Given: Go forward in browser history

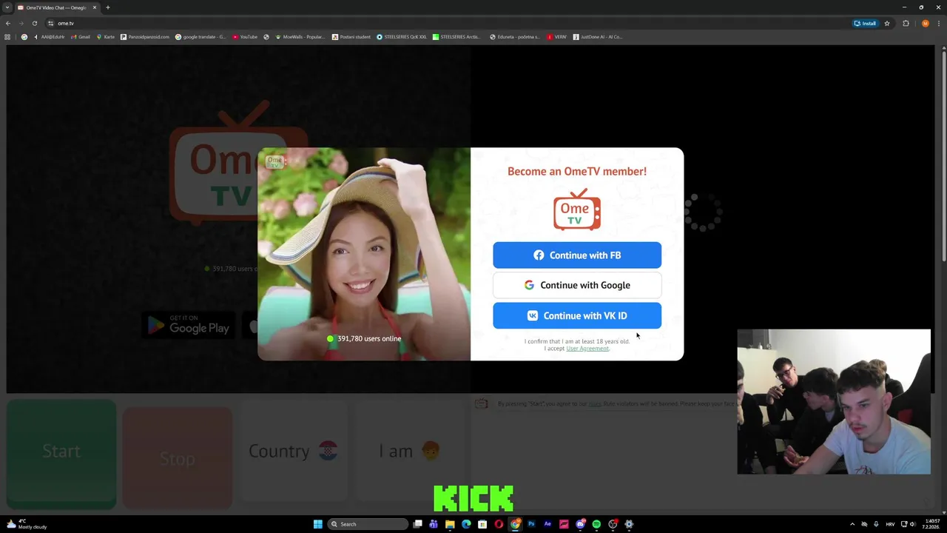Looking at the screenshot, I should (x=21, y=23).
